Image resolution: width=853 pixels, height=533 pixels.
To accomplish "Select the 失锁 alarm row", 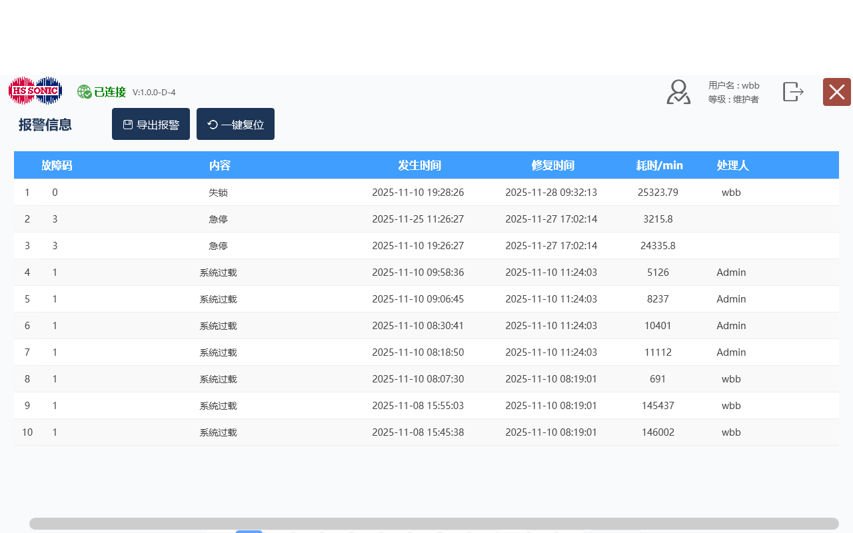I will point(218,193).
